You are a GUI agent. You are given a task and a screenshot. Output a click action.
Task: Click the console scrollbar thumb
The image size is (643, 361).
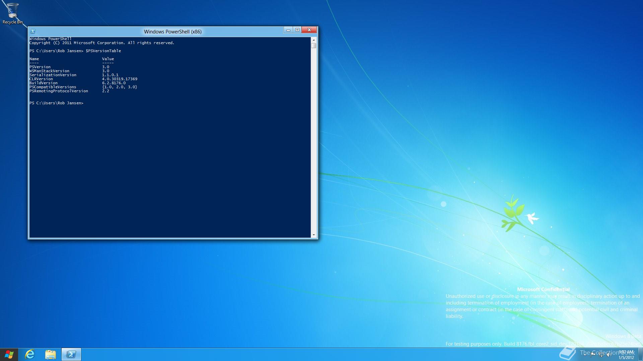313,45
